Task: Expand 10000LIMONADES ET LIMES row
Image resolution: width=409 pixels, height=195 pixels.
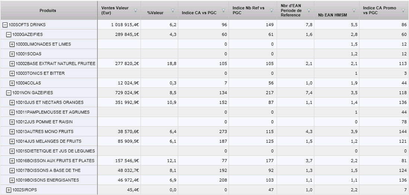Action: [x=12, y=44]
